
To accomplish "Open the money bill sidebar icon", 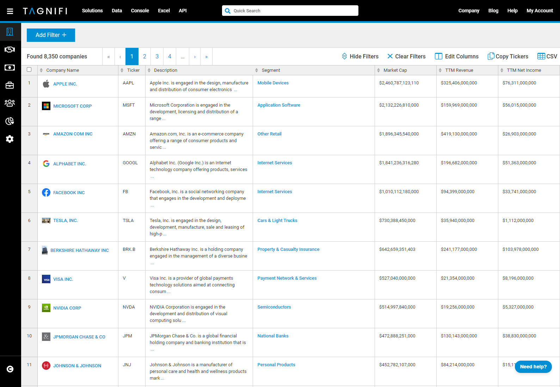I will click(x=10, y=68).
